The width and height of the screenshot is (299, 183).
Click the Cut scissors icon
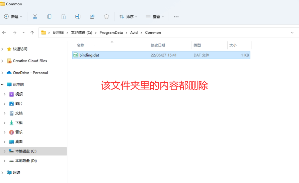tap(35, 17)
